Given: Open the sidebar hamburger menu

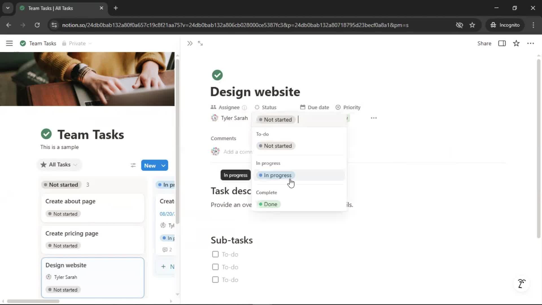Looking at the screenshot, I should tap(9, 43).
